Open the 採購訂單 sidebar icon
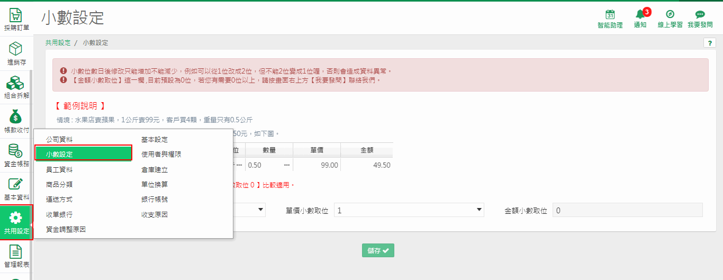 coord(16,19)
